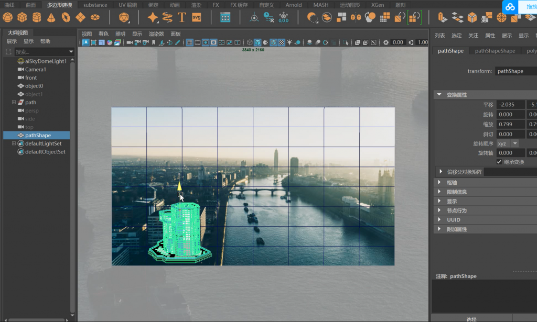Click the 缩放 value field 0.799
The image size is (537, 322).
[511, 124]
